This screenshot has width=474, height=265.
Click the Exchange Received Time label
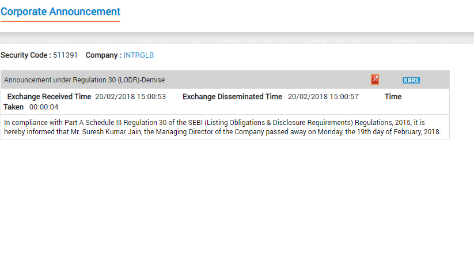coord(49,97)
